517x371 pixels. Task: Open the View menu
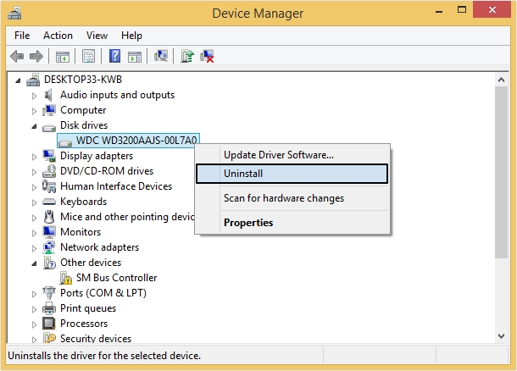97,36
